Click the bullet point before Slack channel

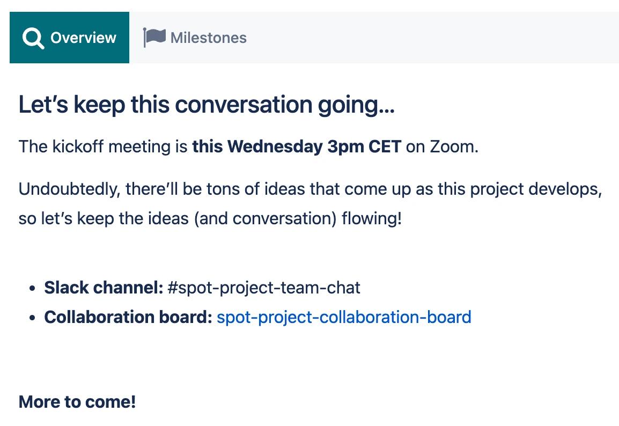pyautogui.click(x=33, y=289)
